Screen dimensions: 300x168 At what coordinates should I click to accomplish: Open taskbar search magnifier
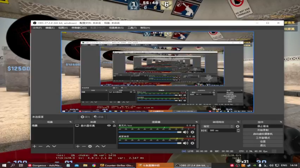tap(13, 165)
